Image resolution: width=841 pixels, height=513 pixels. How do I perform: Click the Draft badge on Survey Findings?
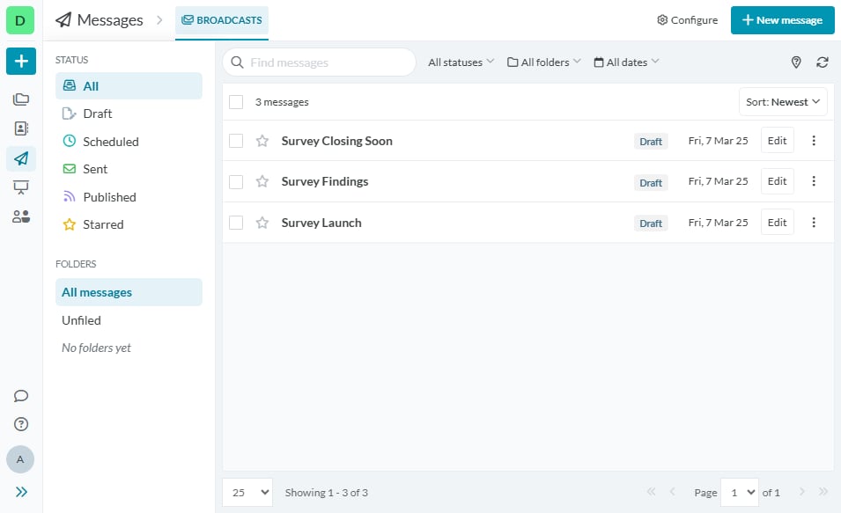pyautogui.click(x=651, y=183)
